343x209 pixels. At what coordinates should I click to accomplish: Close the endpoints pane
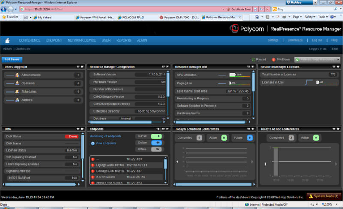click(x=167, y=129)
